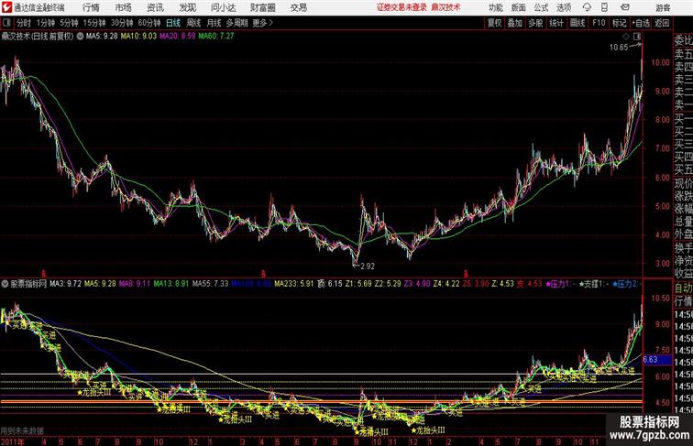693x446 pixels.
Task: Click the 返回 back button
Action: (662, 23)
